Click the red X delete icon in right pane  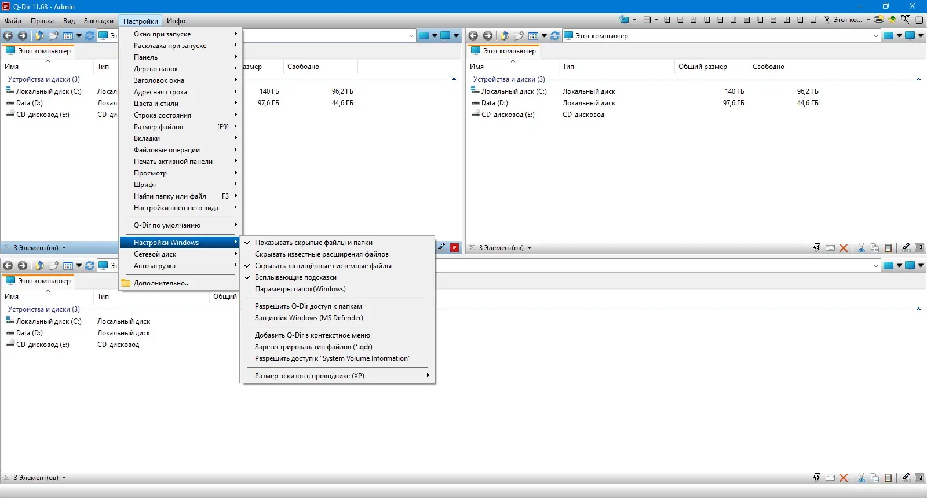[844, 248]
